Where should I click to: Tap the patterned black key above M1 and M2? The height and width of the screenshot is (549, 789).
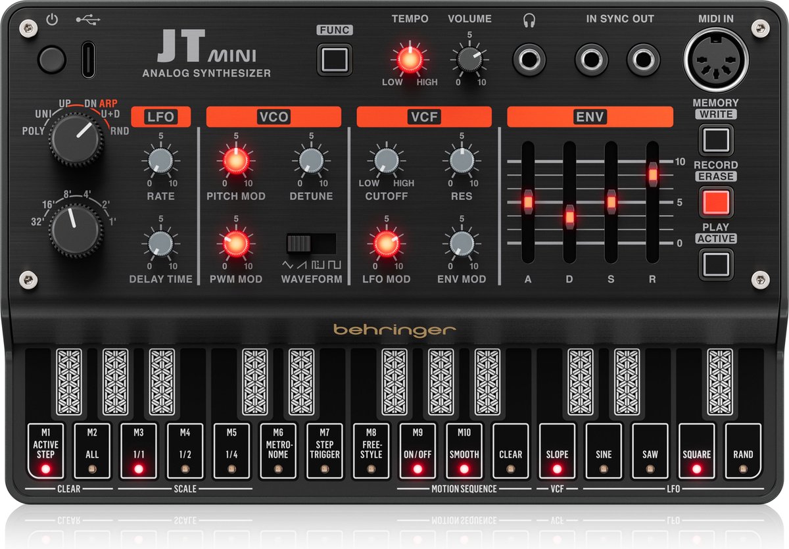click(x=69, y=381)
